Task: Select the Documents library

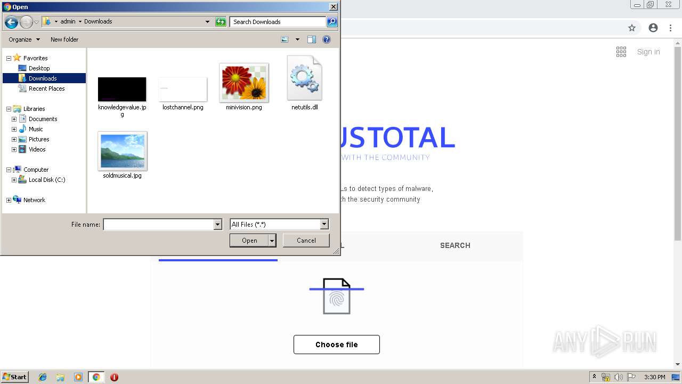Action: 43,119
